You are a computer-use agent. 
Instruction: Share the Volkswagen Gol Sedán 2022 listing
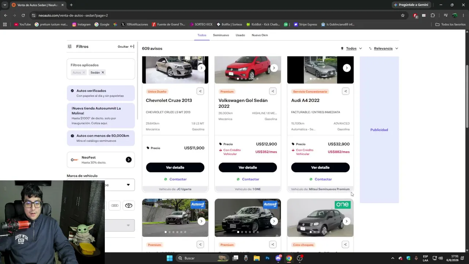coord(273,91)
